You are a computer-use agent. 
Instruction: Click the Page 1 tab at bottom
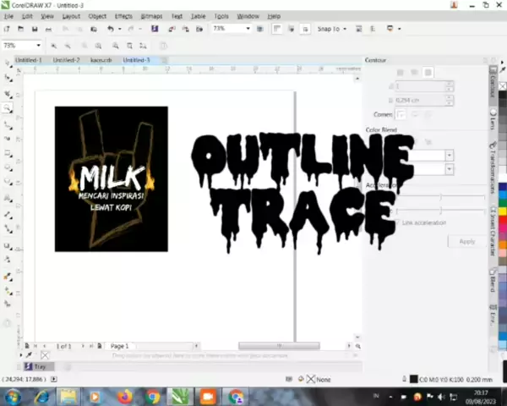[x=119, y=346]
